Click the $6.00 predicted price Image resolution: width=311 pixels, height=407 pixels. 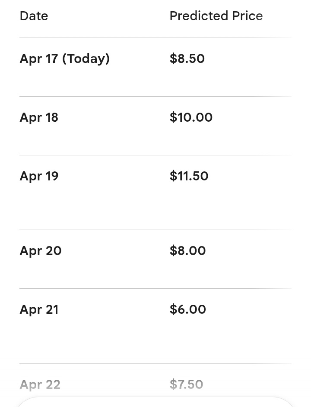tap(187, 309)
